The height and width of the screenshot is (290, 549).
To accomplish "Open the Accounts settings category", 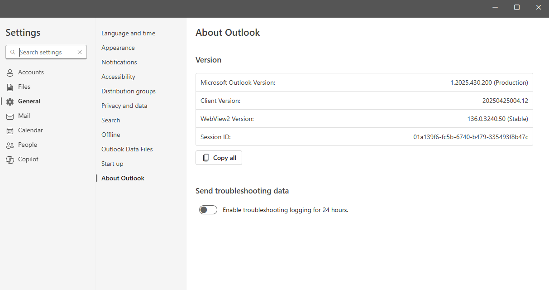I will pos(31,72).
